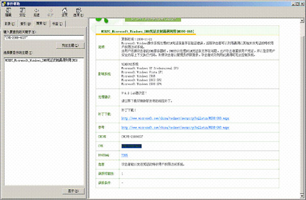The height and width of the screenshot is (200, 306).
Task: Switch to the 索引 (Index) tab
Action: (25, 23)
